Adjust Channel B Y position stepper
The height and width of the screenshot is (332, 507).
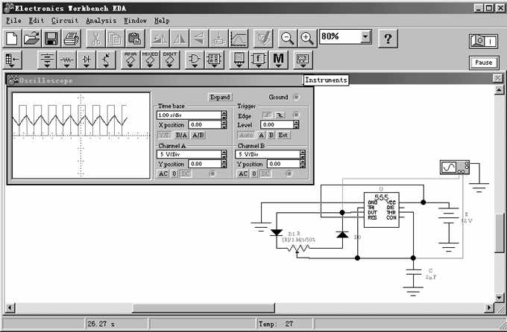pyautogui.click(x=303, y=164)
